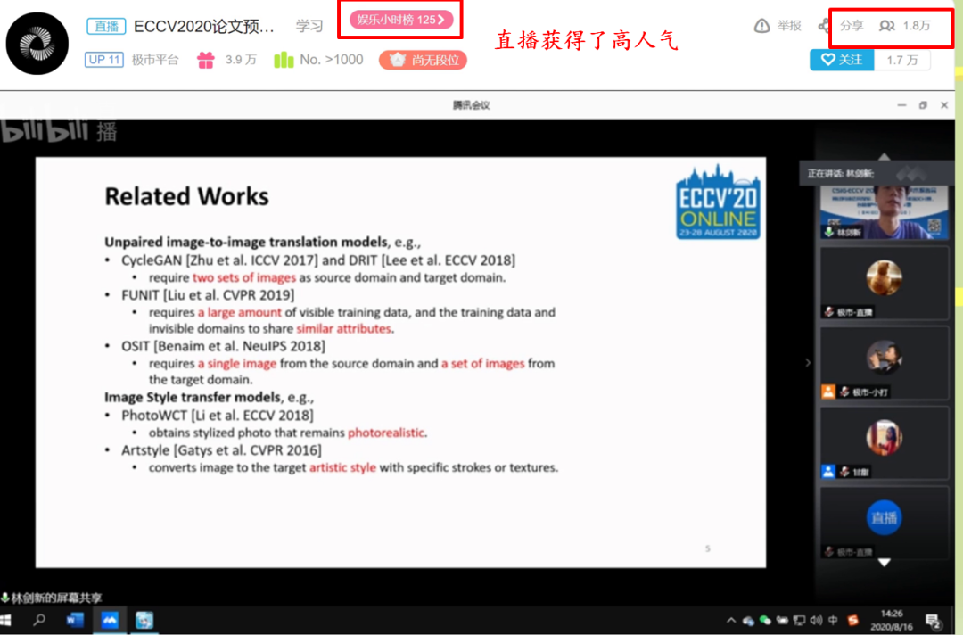Click the 林剑新的屏幕共享 microphone indicator
Viewport: 963px width, 635px height.
pos(5,598)
